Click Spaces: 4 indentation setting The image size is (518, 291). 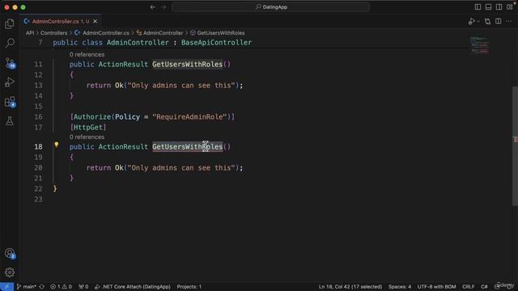pyautogui.click(x=400, y=287)
